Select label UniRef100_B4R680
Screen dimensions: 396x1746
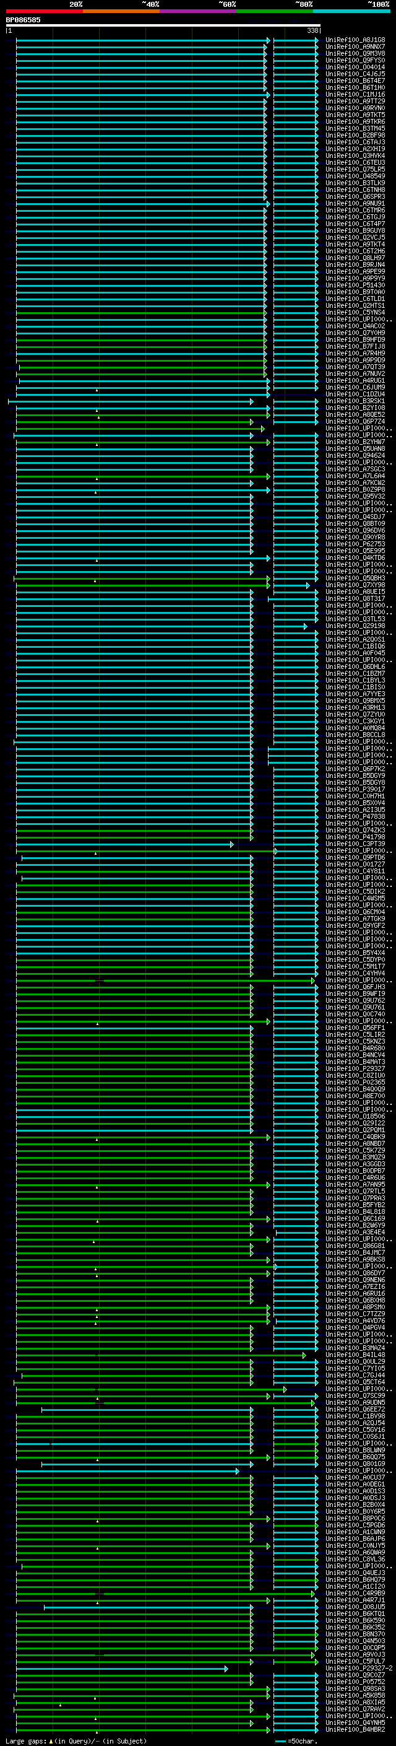355,1048
